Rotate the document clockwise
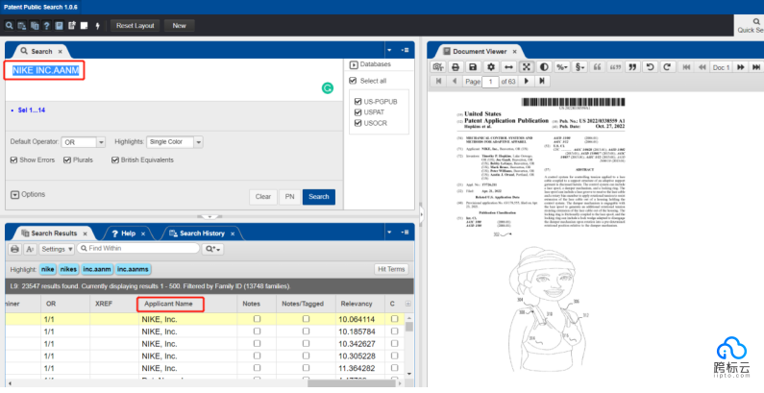The image size is (764, 393). pos(668,67)
